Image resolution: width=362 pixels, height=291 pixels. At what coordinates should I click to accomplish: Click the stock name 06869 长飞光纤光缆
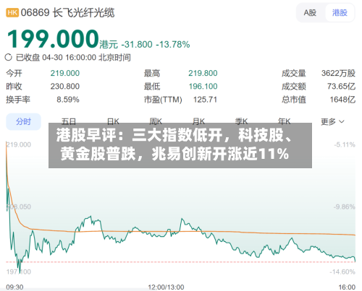67,12
